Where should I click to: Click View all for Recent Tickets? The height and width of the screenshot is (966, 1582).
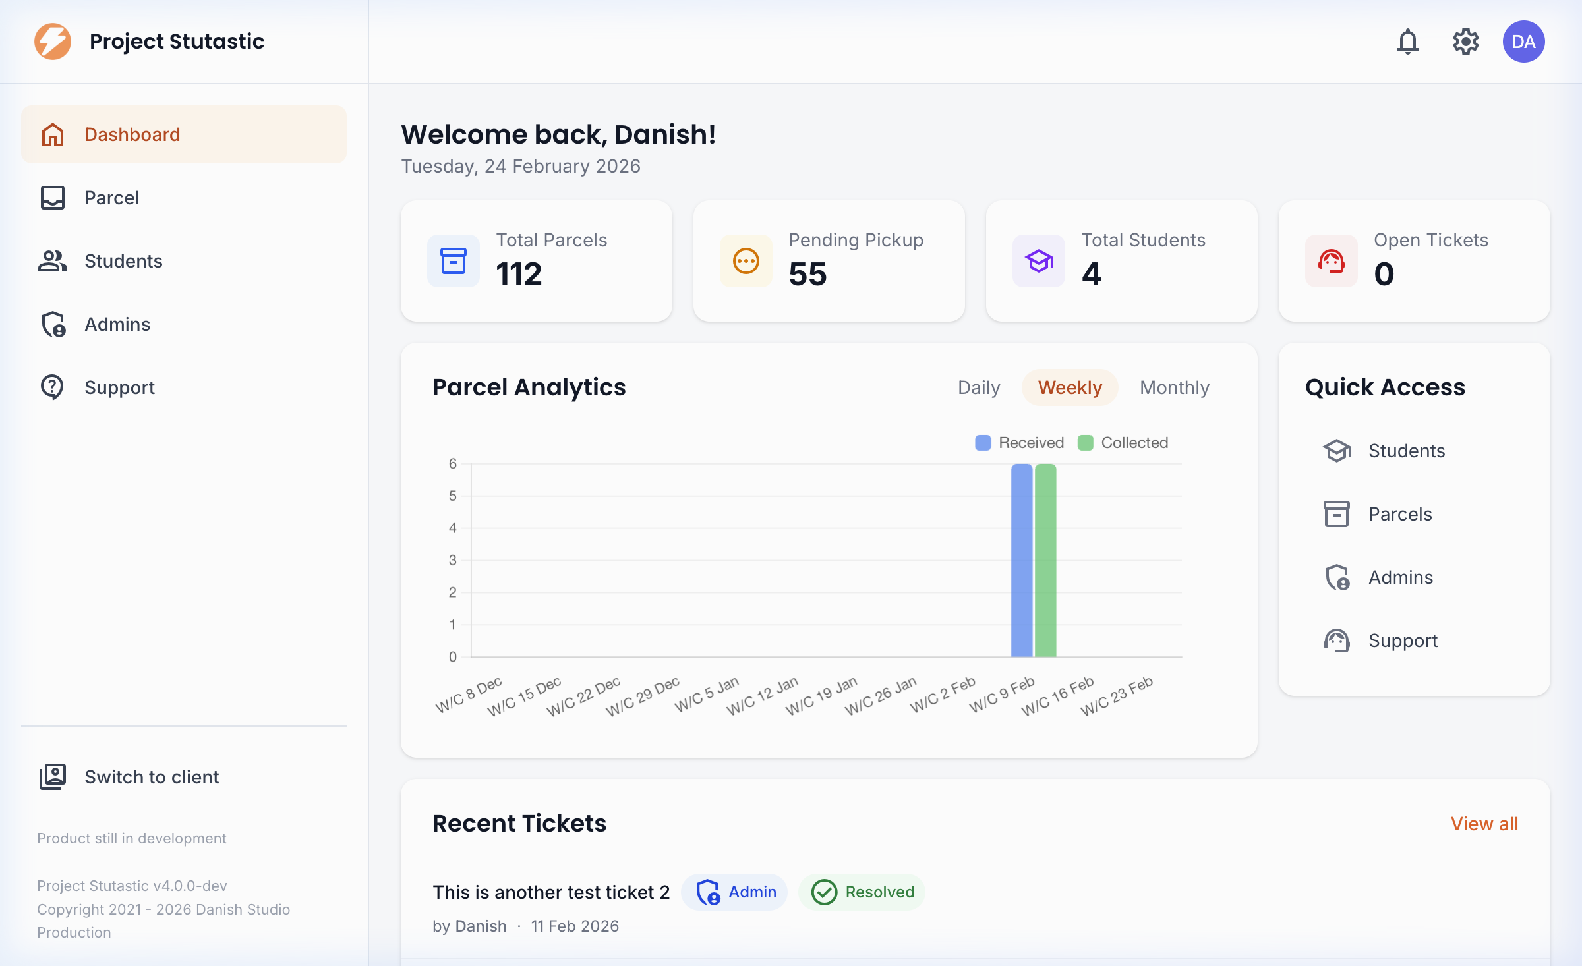[1484, 824]
